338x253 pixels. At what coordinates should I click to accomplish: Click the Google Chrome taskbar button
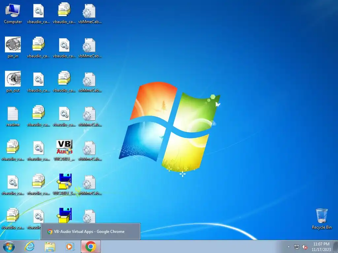point(90,246)
